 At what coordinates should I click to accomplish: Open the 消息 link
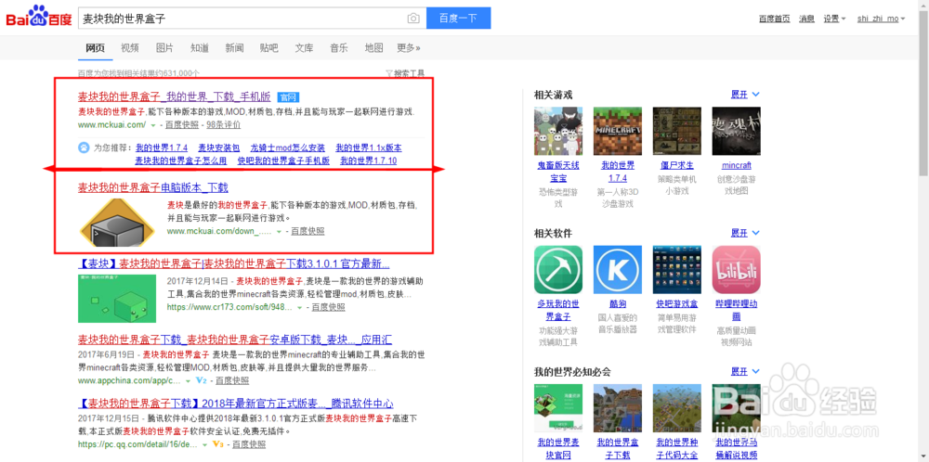tap(806, 19)
